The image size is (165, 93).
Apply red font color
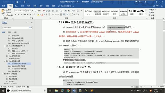pyautogui.click(x=42, y=14)
